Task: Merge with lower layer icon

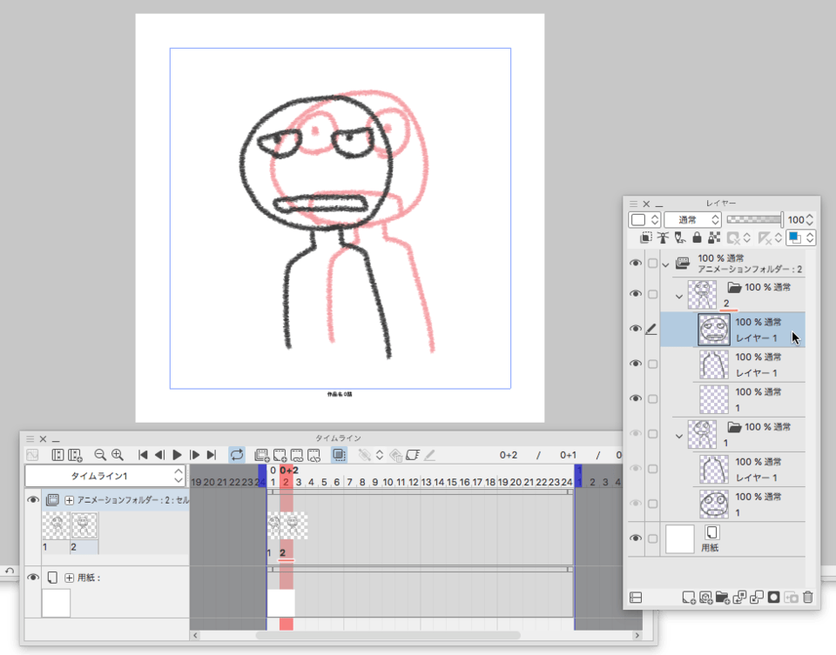Action: 757,598
